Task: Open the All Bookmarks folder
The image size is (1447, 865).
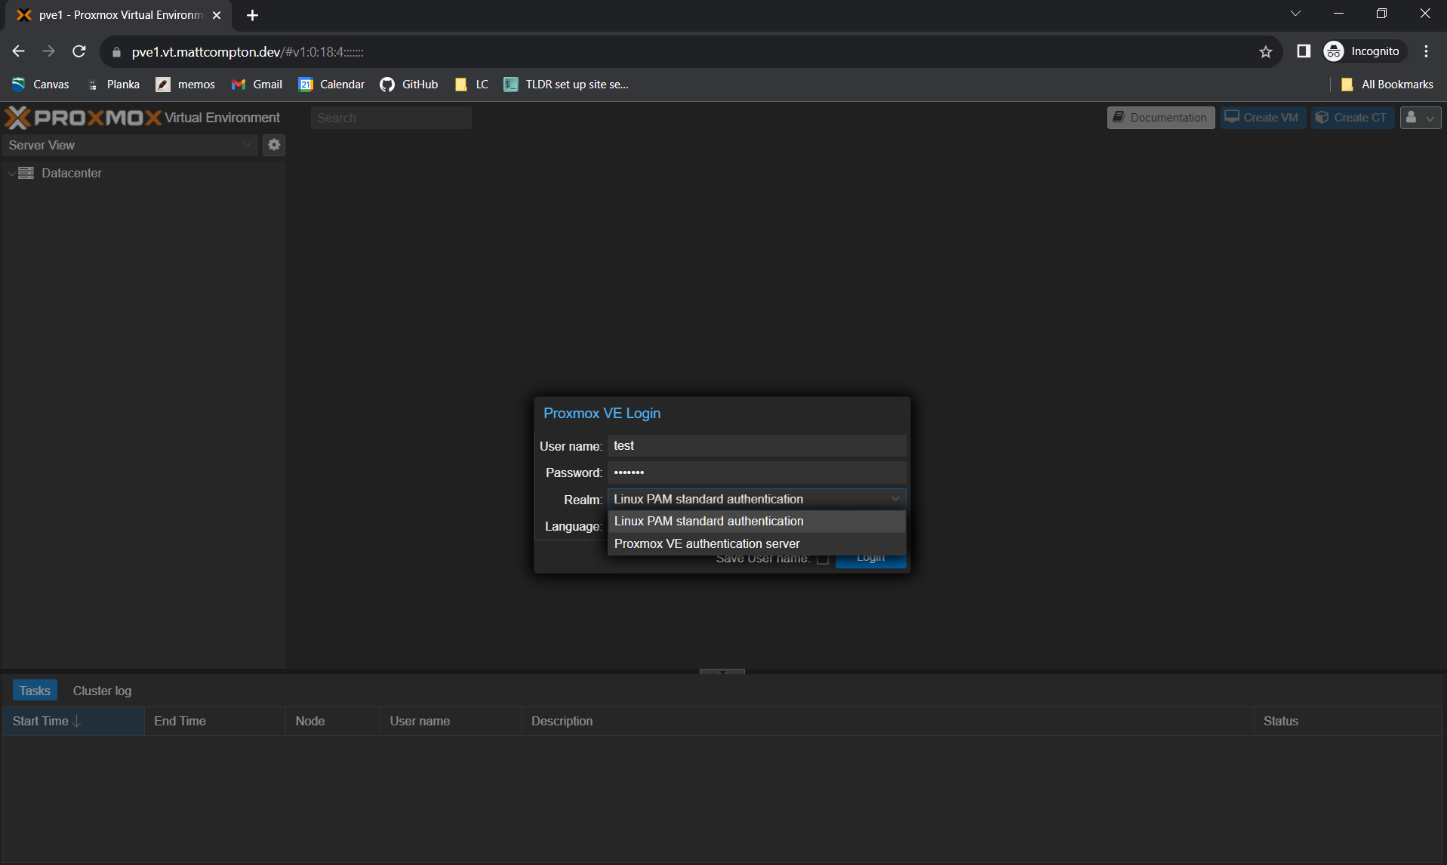Action: tap(1387, 85)
